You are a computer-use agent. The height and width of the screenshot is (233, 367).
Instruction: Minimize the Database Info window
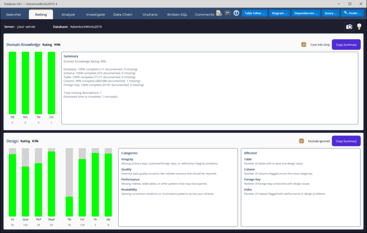pos(339,4)
